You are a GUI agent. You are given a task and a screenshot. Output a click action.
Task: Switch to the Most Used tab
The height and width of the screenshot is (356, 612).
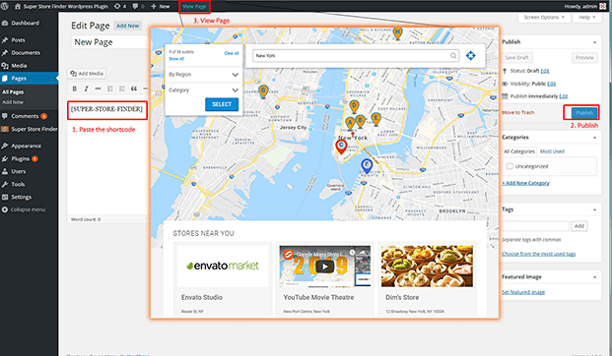coord(552,151)
